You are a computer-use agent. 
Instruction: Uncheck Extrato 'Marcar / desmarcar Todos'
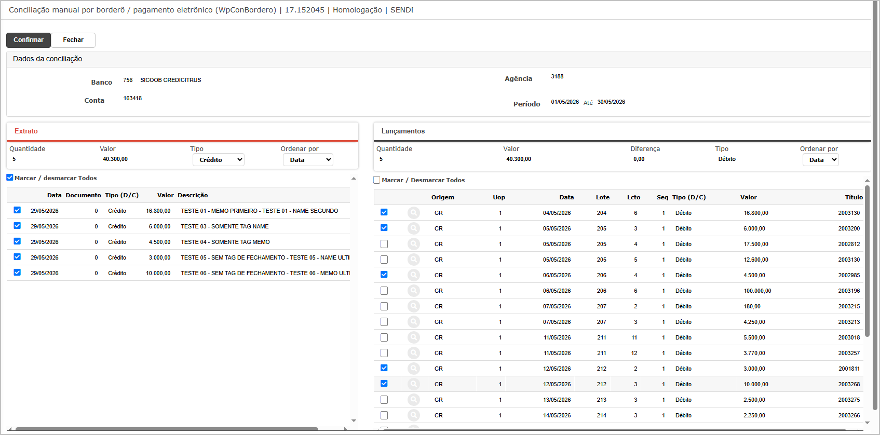[10, 178]
